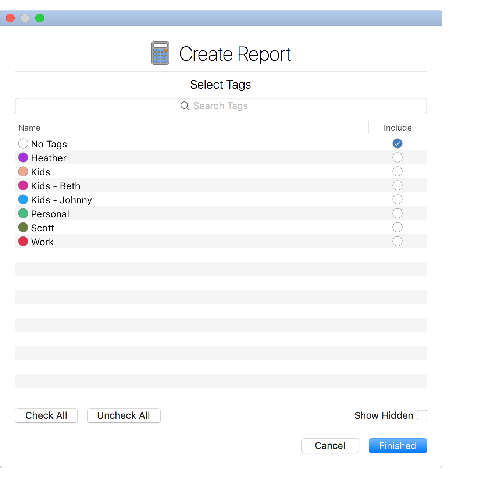This screenshot has width=478, height=478.
Task: Click the calculator icon beside Create Report
Action: click(x=160, y=53)
